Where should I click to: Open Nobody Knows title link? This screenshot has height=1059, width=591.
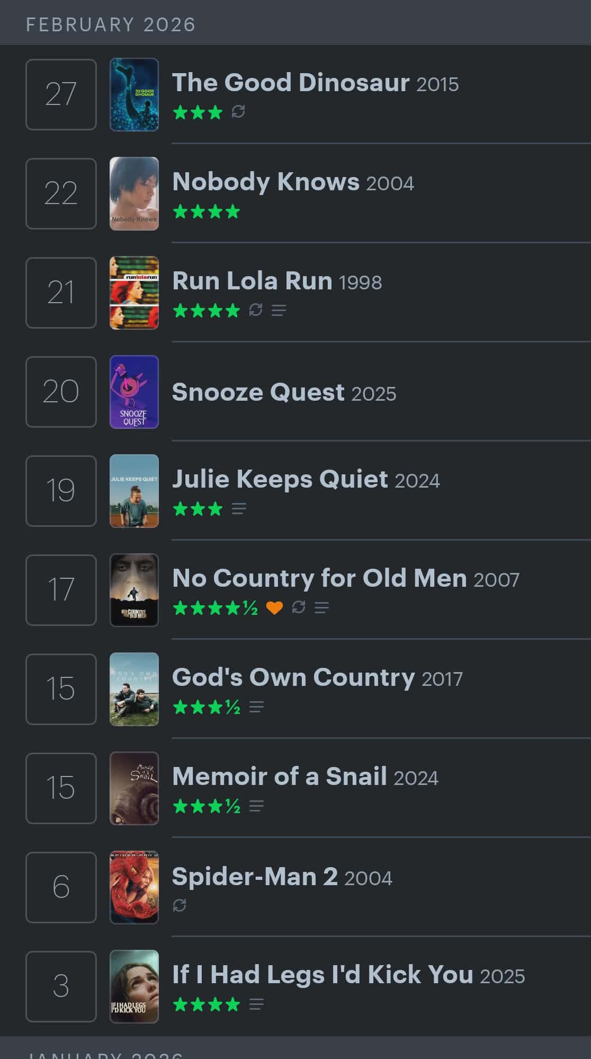[x=266, y=182]
